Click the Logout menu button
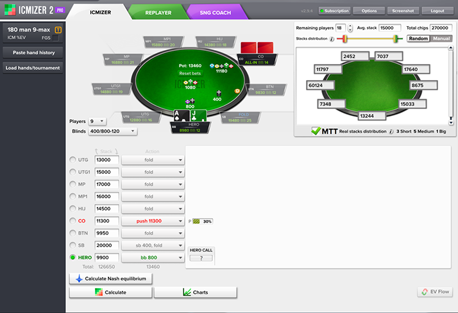The height and width of the screenshot is (313, 458). 437,11
